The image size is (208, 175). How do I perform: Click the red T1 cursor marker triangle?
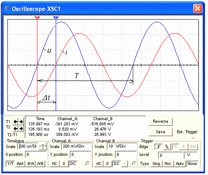[37, 18]
